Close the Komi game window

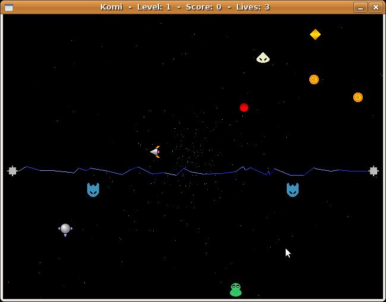[x=376, y=7]
